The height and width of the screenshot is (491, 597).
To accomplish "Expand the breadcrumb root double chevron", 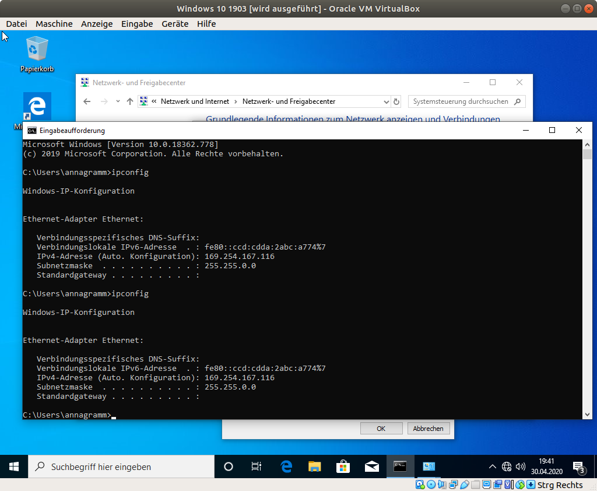I will 154,101.
